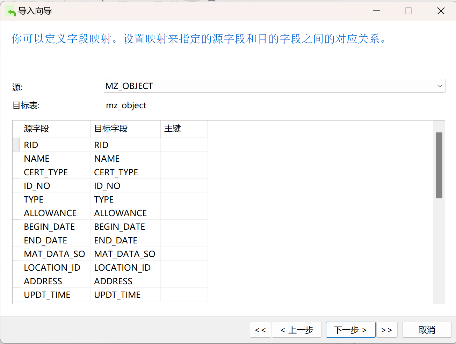456x344 pixels.
Task: Click the Import Wizard green arrow icon
Action: click(x=11, y=11)
